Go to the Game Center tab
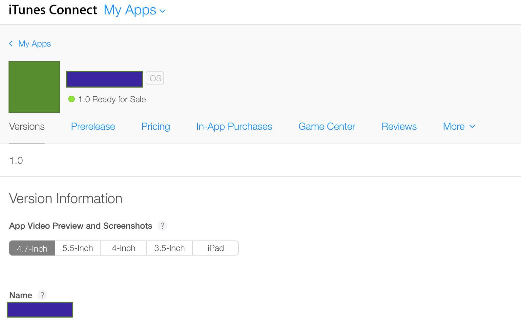The width and height of the screenshot is (521, 325). 327,126
